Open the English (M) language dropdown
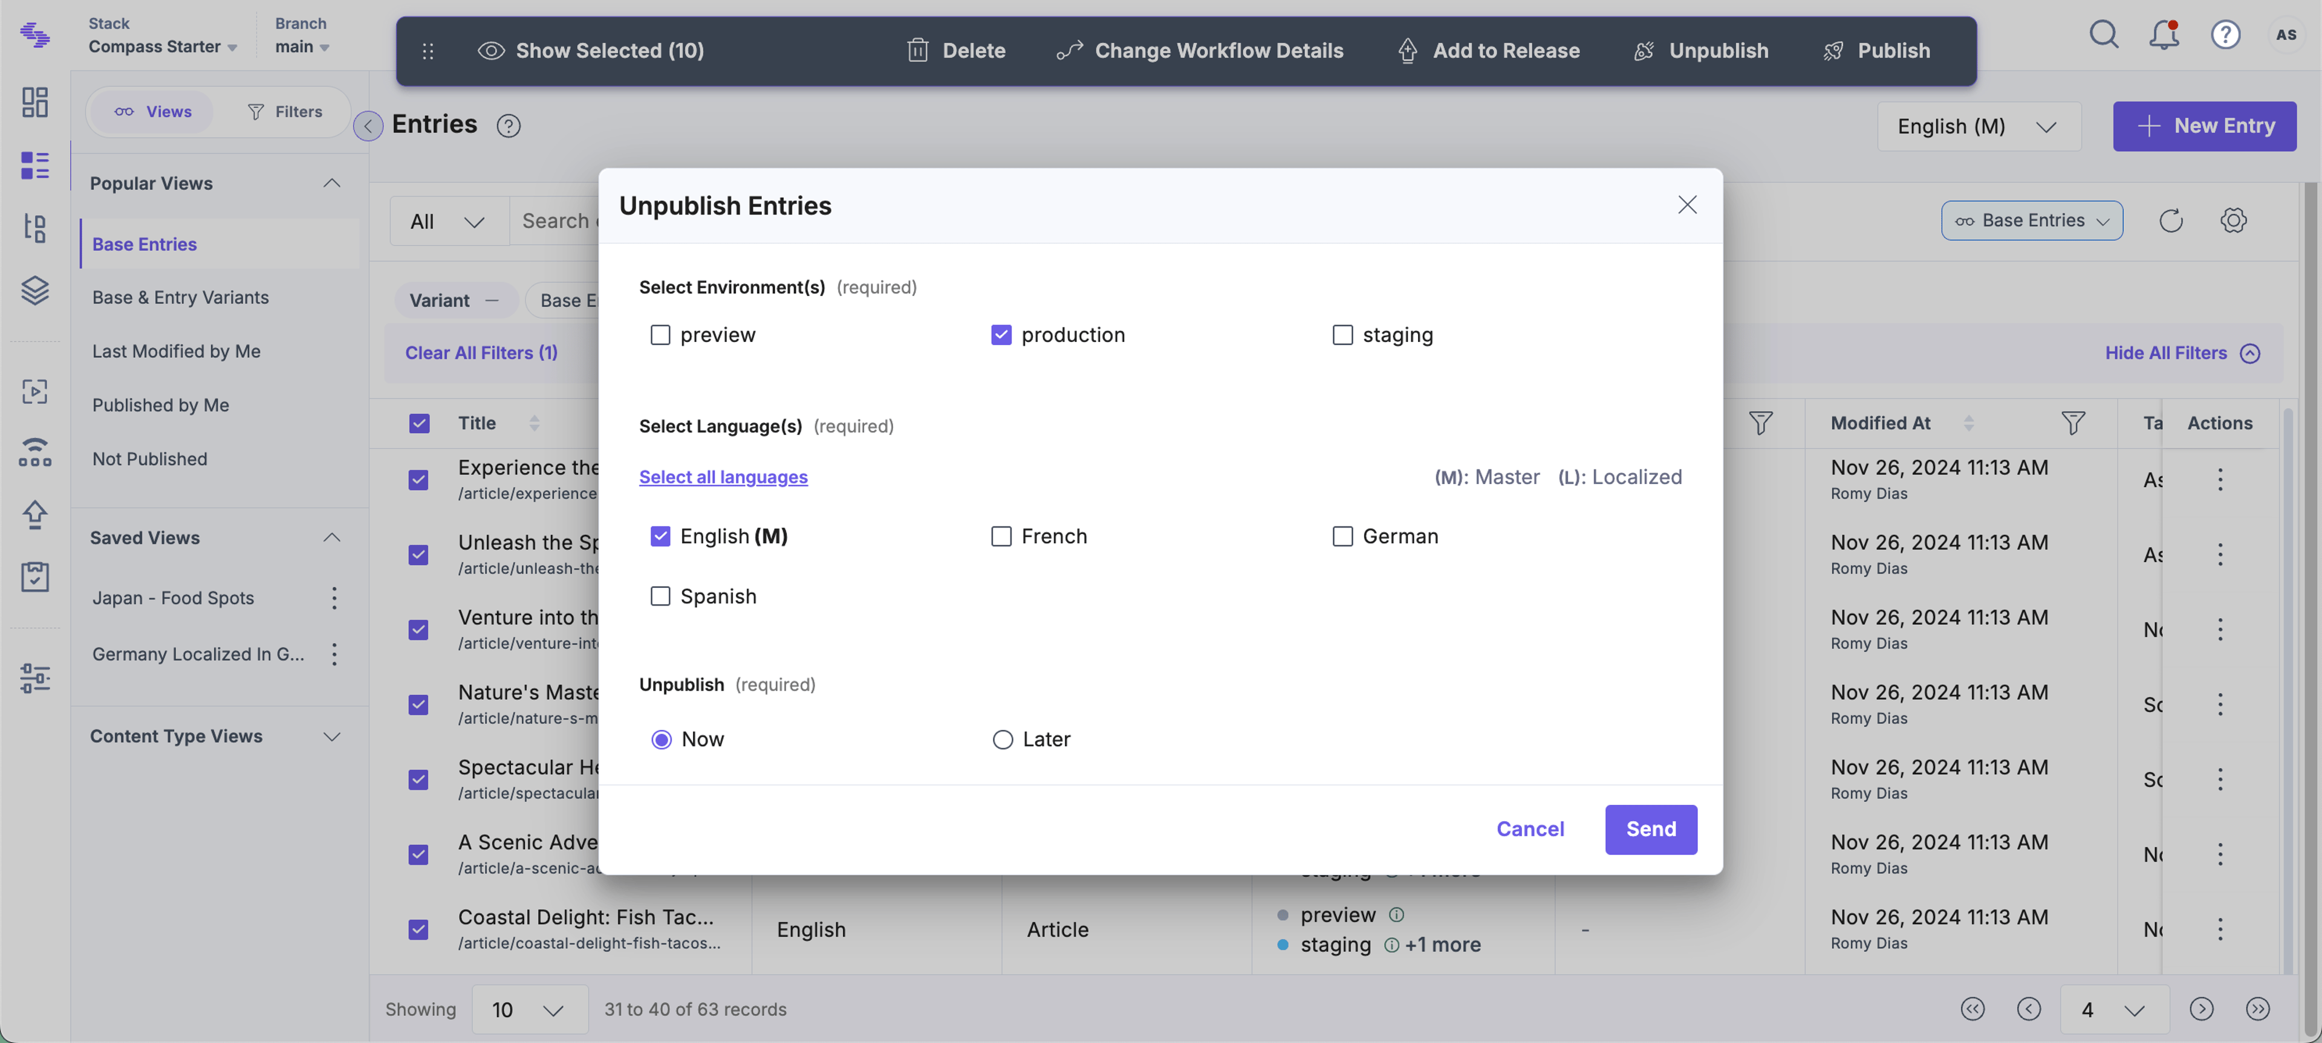The height and width of the screenshot is (1043, 2322). tap(1979, 126)
